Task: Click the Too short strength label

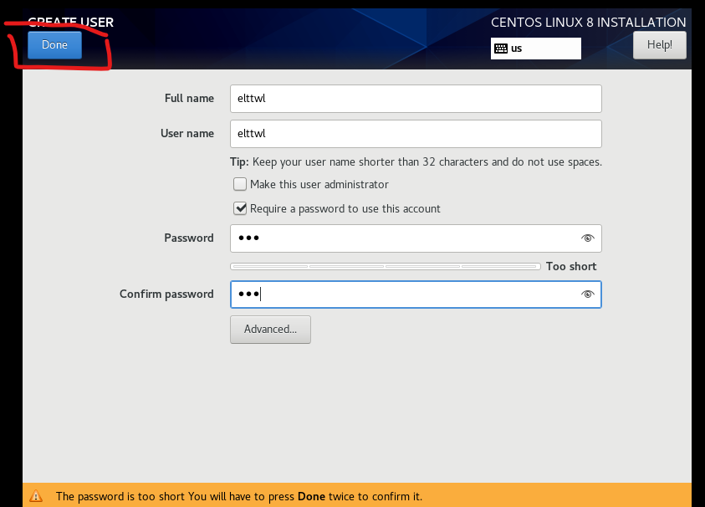Action: pos(571,267)
